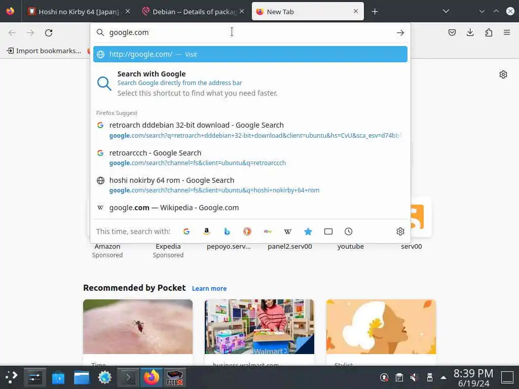The height and width of the screenshot is (389, 519).
Task: Open Walmart Pocket story thumbnail
Action: 259,327
